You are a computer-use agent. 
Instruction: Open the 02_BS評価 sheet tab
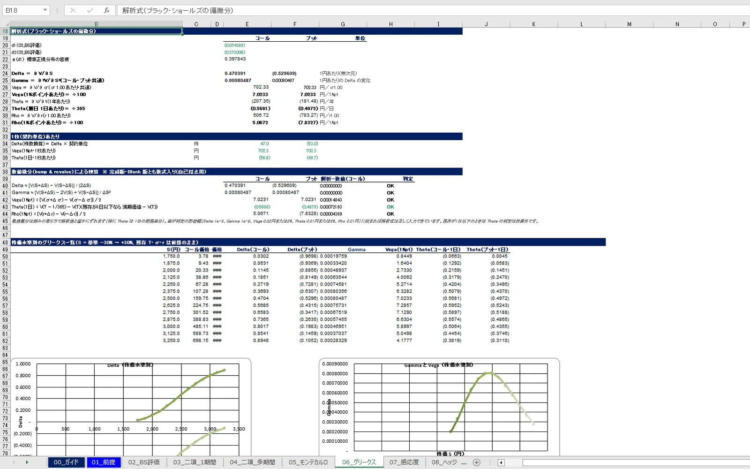(144, 462)
